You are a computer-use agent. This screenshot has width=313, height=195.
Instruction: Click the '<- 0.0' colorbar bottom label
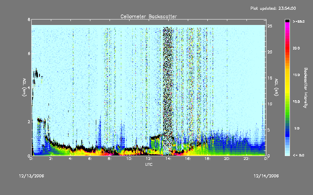(299, 155)
